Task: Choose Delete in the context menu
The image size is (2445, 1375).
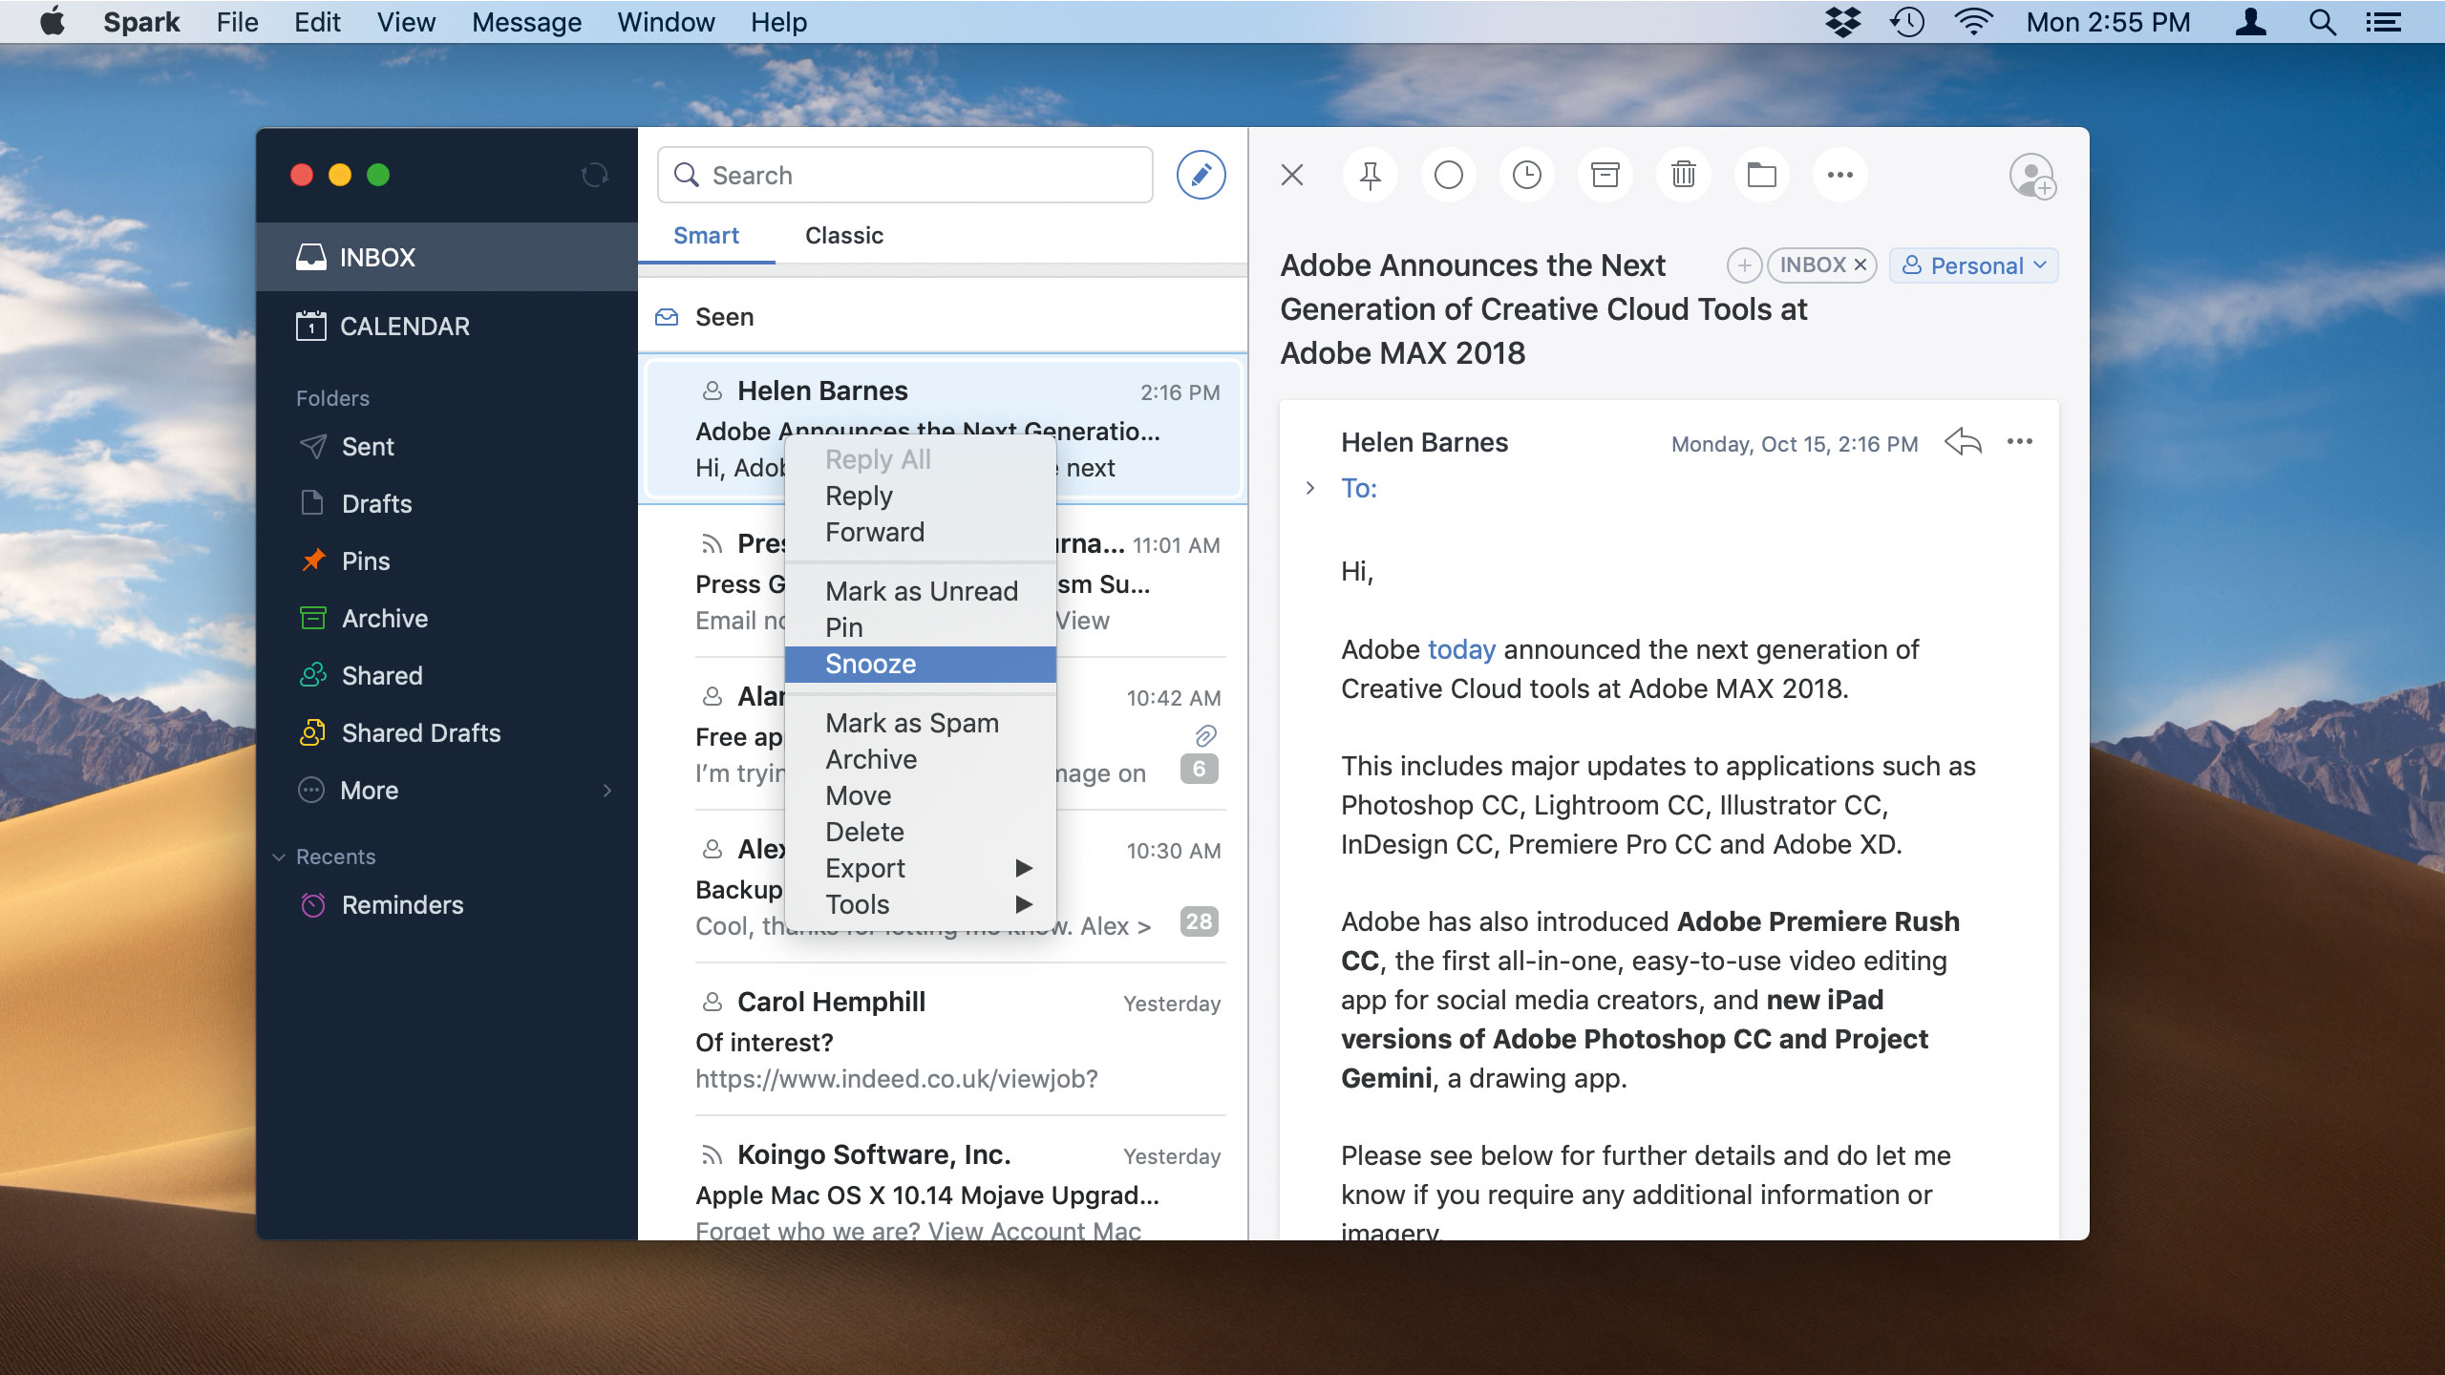Action: (921, 832)
